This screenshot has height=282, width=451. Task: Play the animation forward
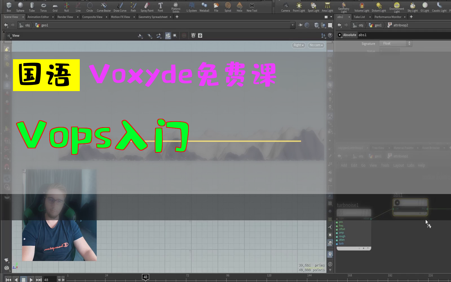coord(31,280)
